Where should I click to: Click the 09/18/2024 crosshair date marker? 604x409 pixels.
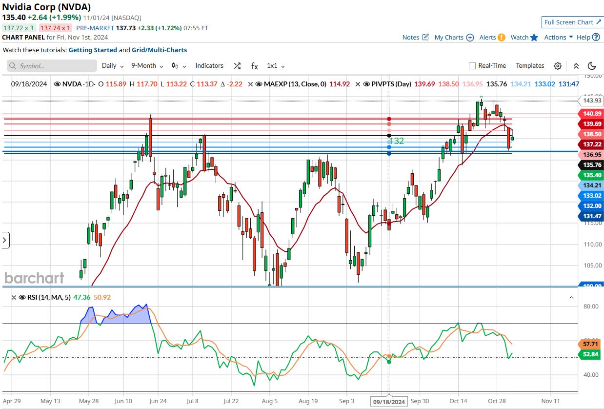click(389, 402)
